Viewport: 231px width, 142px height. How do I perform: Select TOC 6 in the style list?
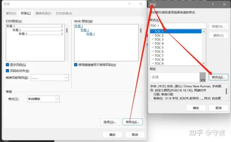[x=176, y=51]
